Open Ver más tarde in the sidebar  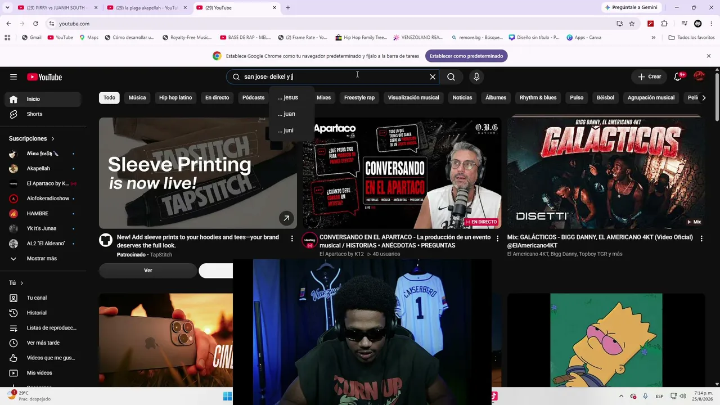[43, 343]
